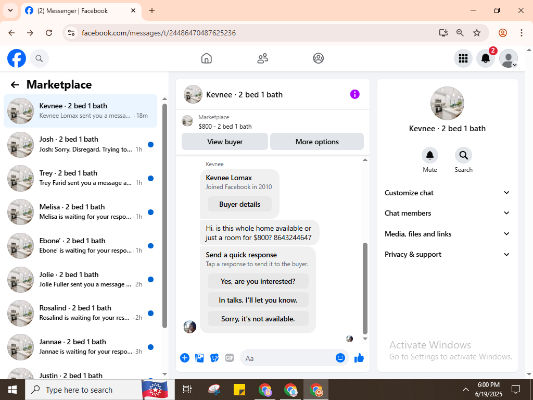
Task: Send quick response In talks. I'll let you know.
Action: pyautogui.click(x=258, y=300)
